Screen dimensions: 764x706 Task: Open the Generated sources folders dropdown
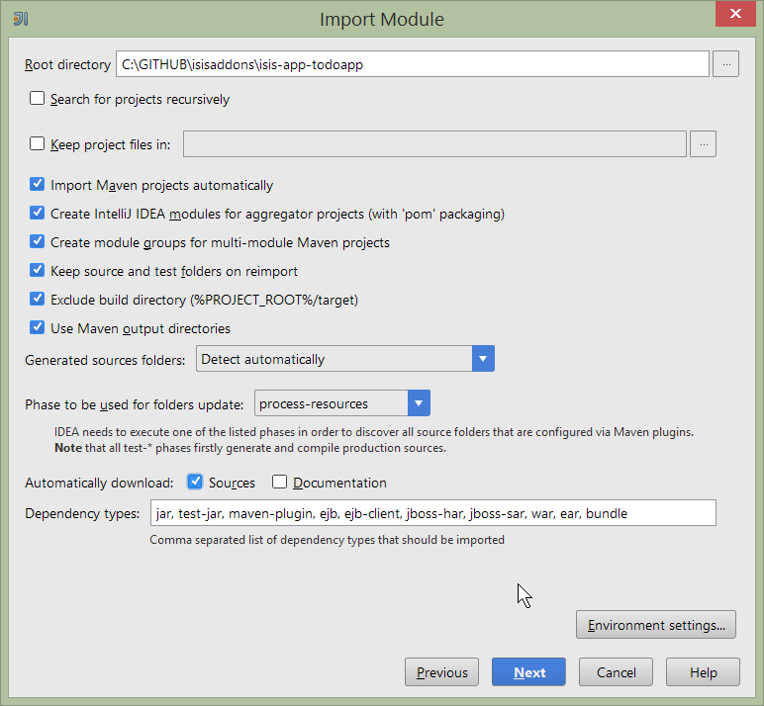pyautogui.click(x=482, y=359)
